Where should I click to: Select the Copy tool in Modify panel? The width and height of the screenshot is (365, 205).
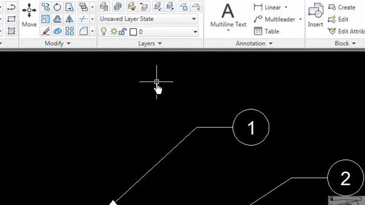[46, 7]
